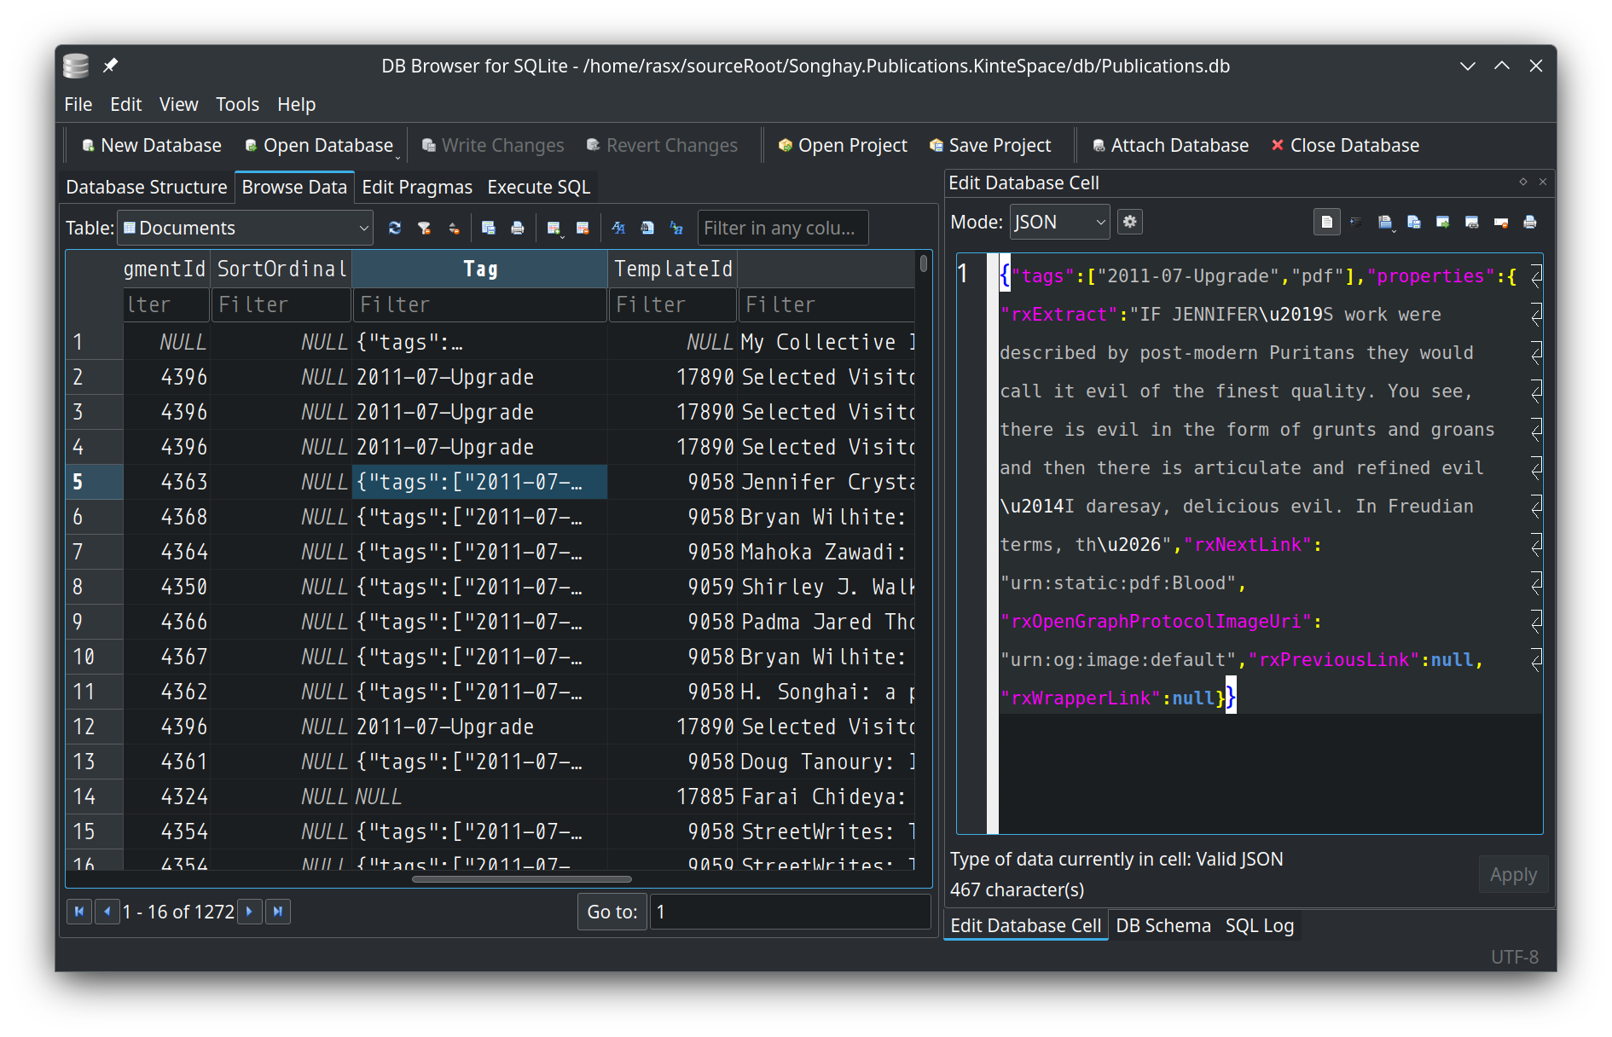The height and width of the screenshot is (1037, 1612).
Task: Click the TemplateId column header
Action: click(673, 269)
